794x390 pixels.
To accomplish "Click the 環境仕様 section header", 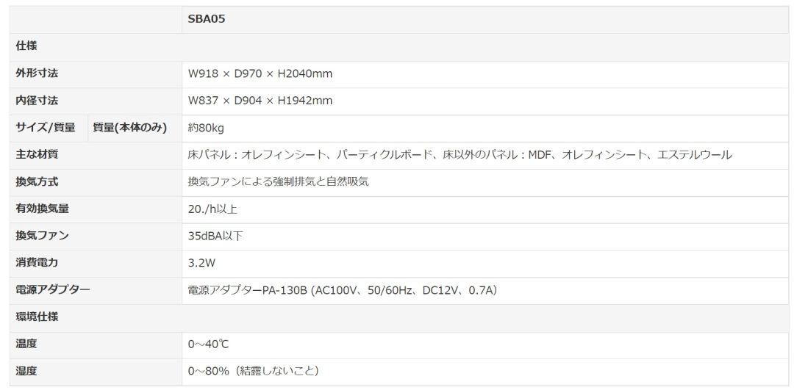I will coord(37,317).
